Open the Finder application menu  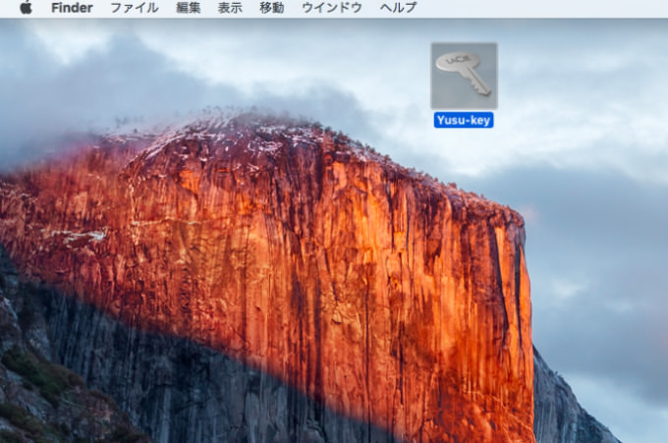point(72,8)
